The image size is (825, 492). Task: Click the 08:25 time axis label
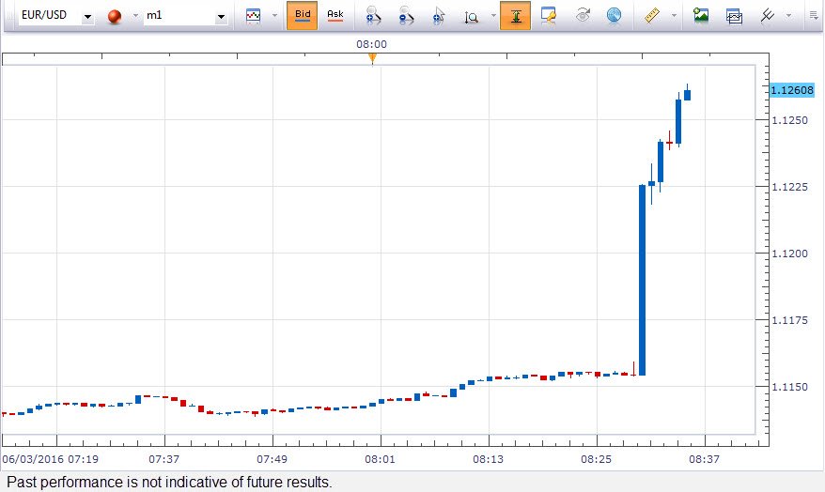(596, 459)
